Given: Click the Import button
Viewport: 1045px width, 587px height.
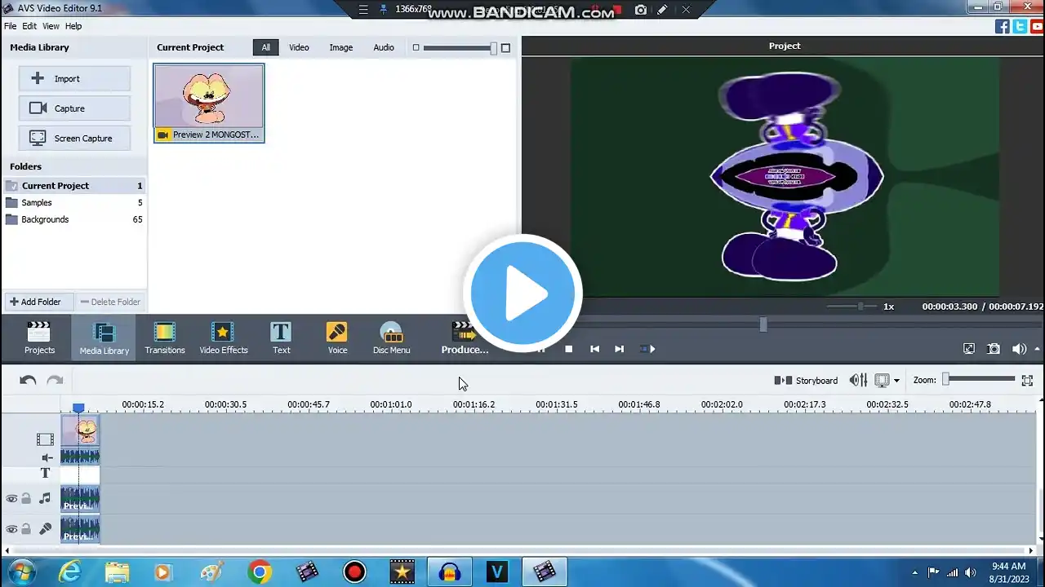Looking at the screenshot, I should point(74,79).
